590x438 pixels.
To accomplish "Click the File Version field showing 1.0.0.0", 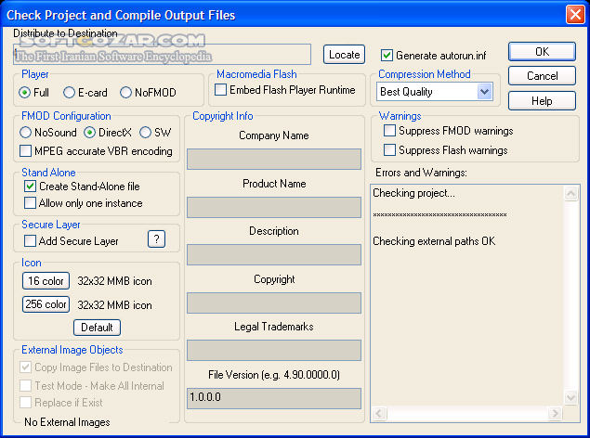I will [x=274, y=398].
